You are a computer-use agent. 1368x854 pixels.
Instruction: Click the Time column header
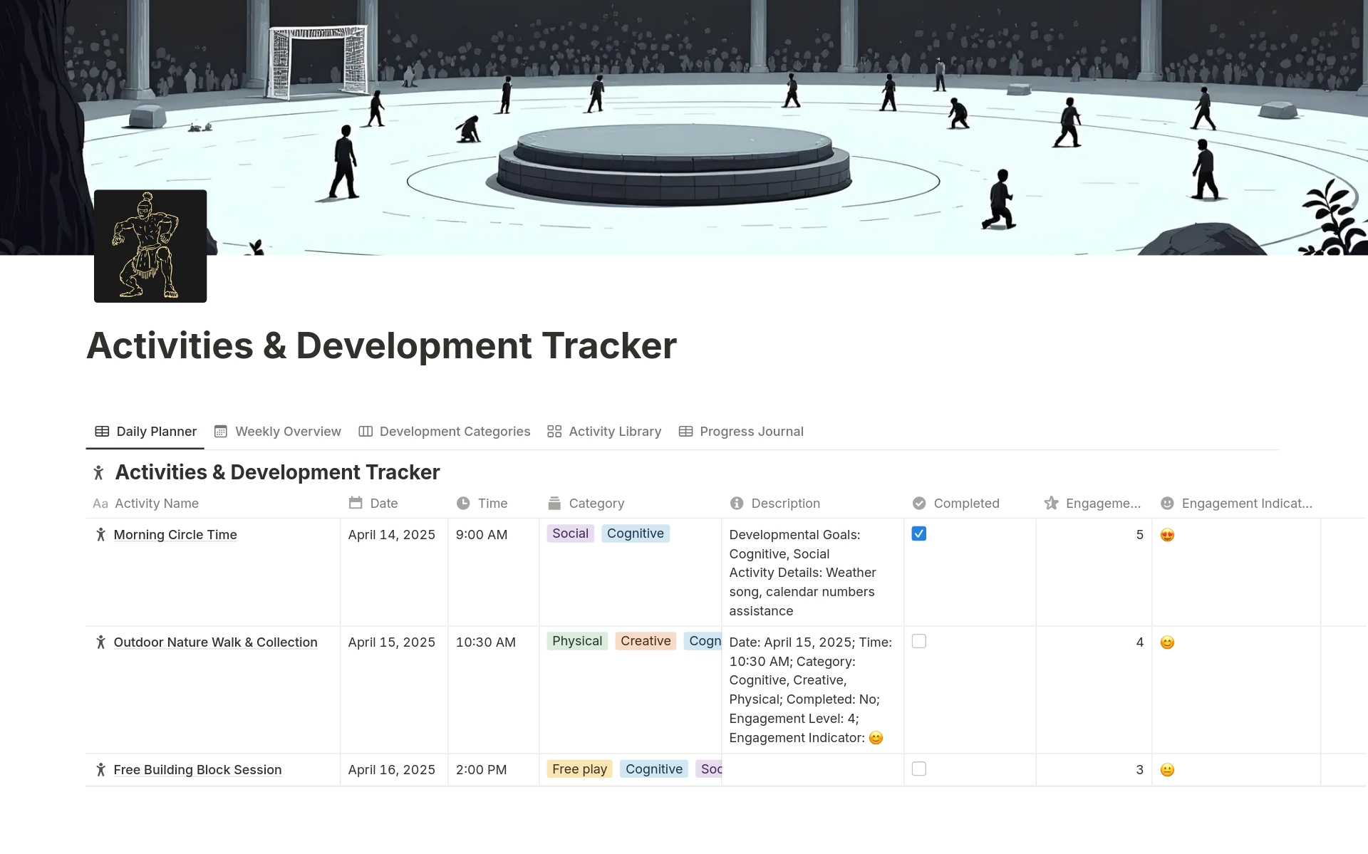pyautogui.click(x=493, y=504)
